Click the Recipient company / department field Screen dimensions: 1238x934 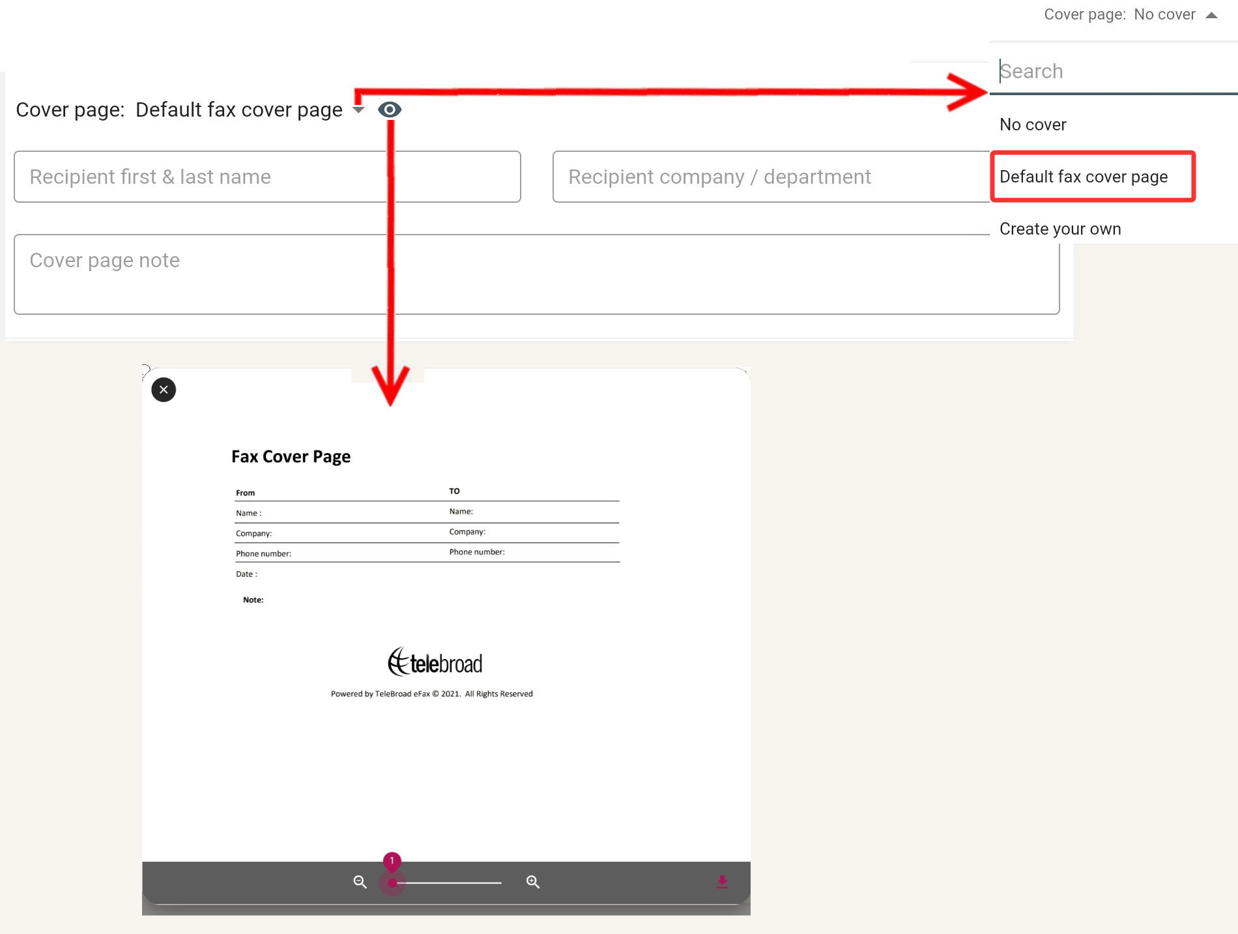(771, 177)
